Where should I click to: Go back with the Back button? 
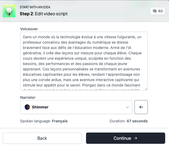tap(42, 138)
